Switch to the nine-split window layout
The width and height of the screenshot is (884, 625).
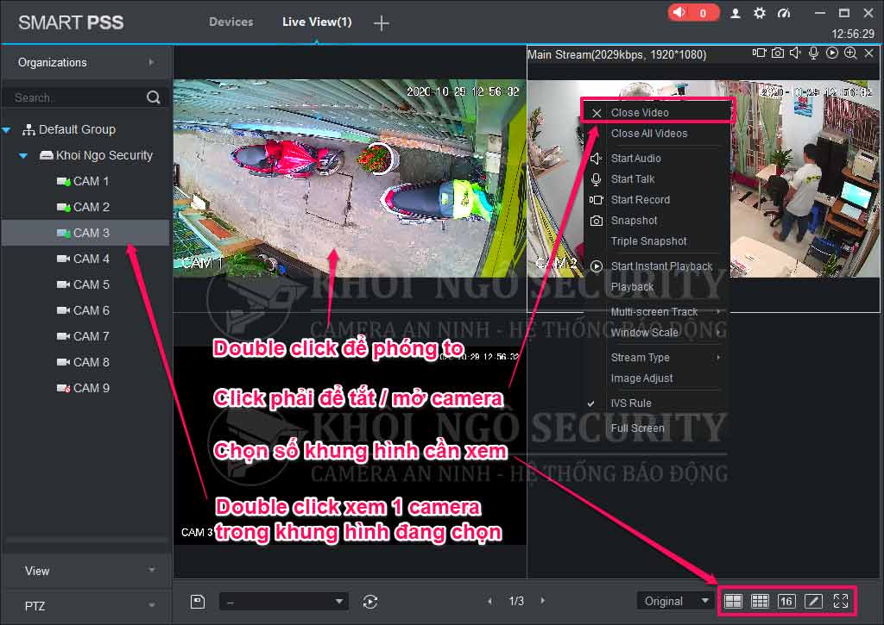pos(760,601)
